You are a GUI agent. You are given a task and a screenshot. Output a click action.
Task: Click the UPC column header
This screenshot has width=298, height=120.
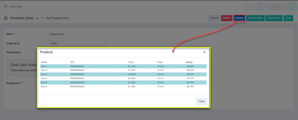(x=72, y=62)
